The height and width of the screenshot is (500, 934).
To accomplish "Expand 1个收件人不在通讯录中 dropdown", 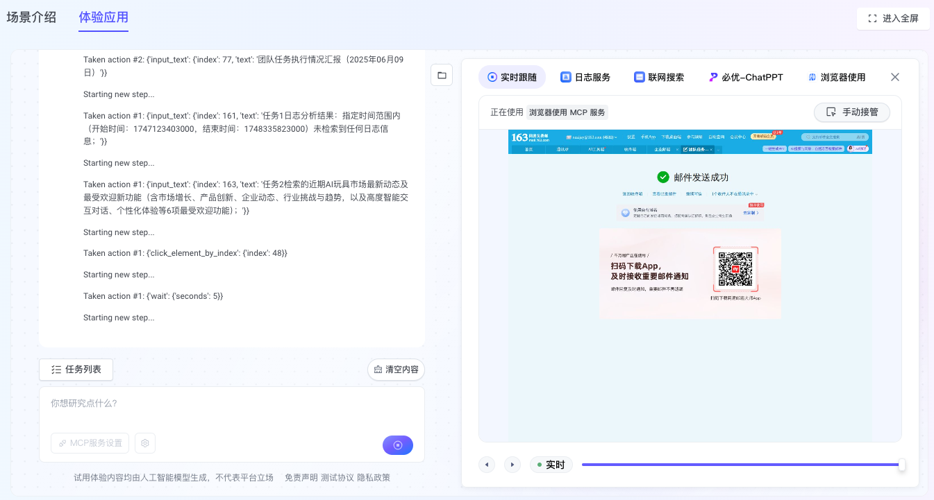I will [735, 194].
